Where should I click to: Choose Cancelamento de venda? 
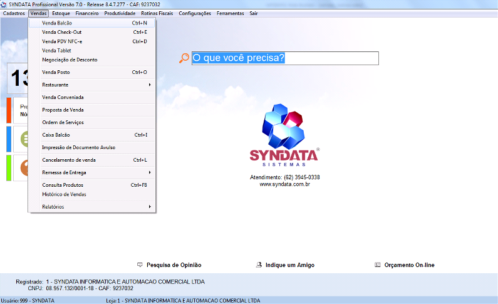click(92, 160)
